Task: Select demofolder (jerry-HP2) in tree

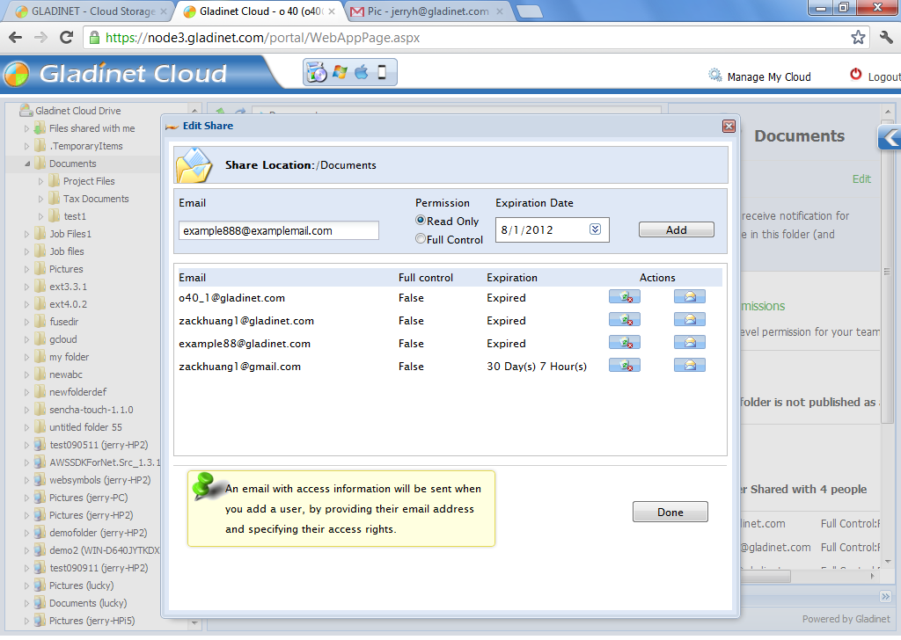Action: point(99,533)
